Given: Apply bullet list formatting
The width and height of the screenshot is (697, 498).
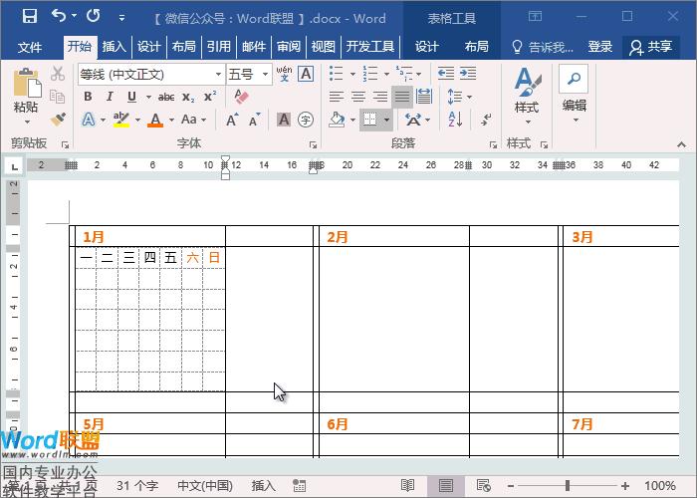Looking at the screenshot, I should 337,73.
